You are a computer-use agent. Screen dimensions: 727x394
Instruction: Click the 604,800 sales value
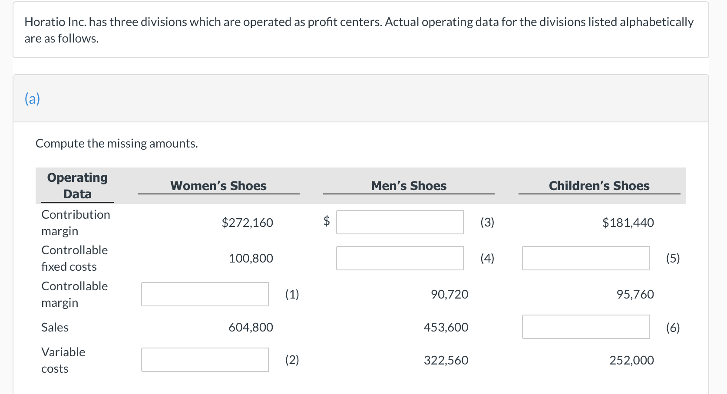pos(251,327)
